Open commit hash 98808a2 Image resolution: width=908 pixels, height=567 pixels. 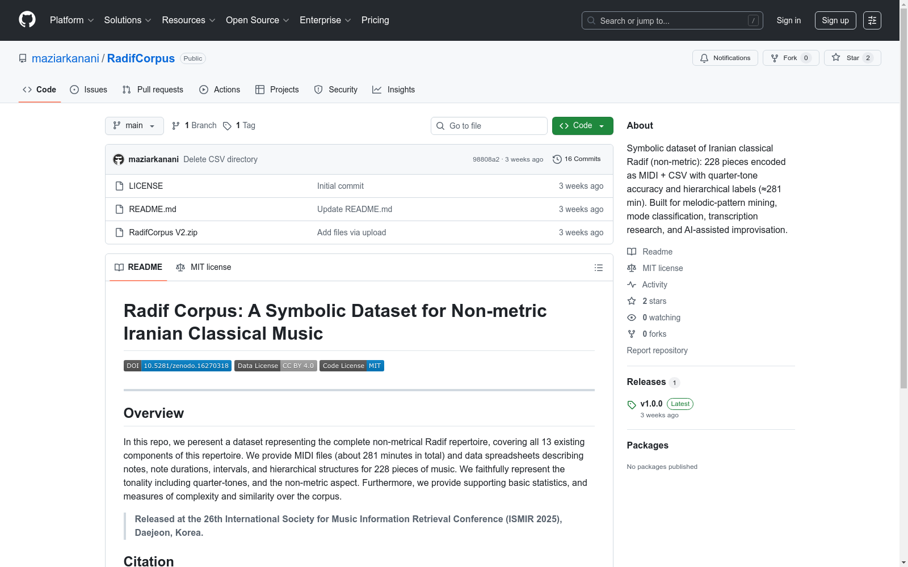pyautogui.click(x=486, y=159)
